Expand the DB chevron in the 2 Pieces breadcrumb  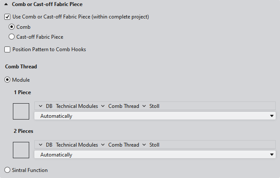[40, 145]
